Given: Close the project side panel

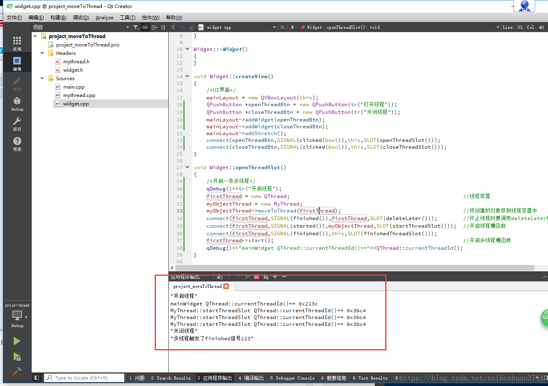Looking at the screenshot, I should tap(163, 27).
